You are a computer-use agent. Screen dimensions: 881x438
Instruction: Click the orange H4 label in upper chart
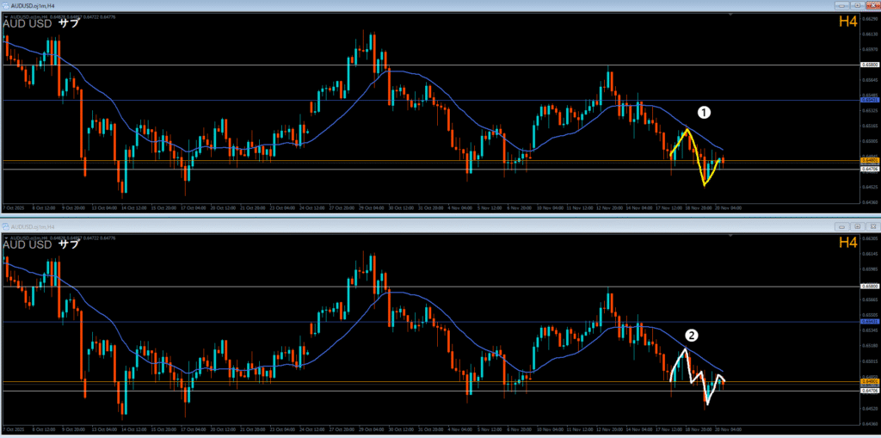(x=847, y=22)
